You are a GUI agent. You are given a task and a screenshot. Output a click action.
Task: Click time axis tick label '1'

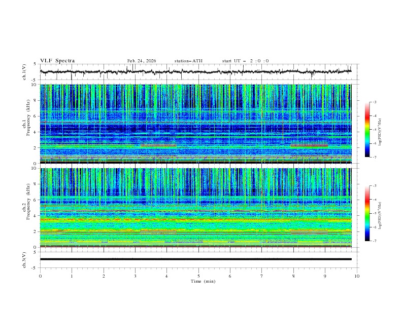coord(72,276)
